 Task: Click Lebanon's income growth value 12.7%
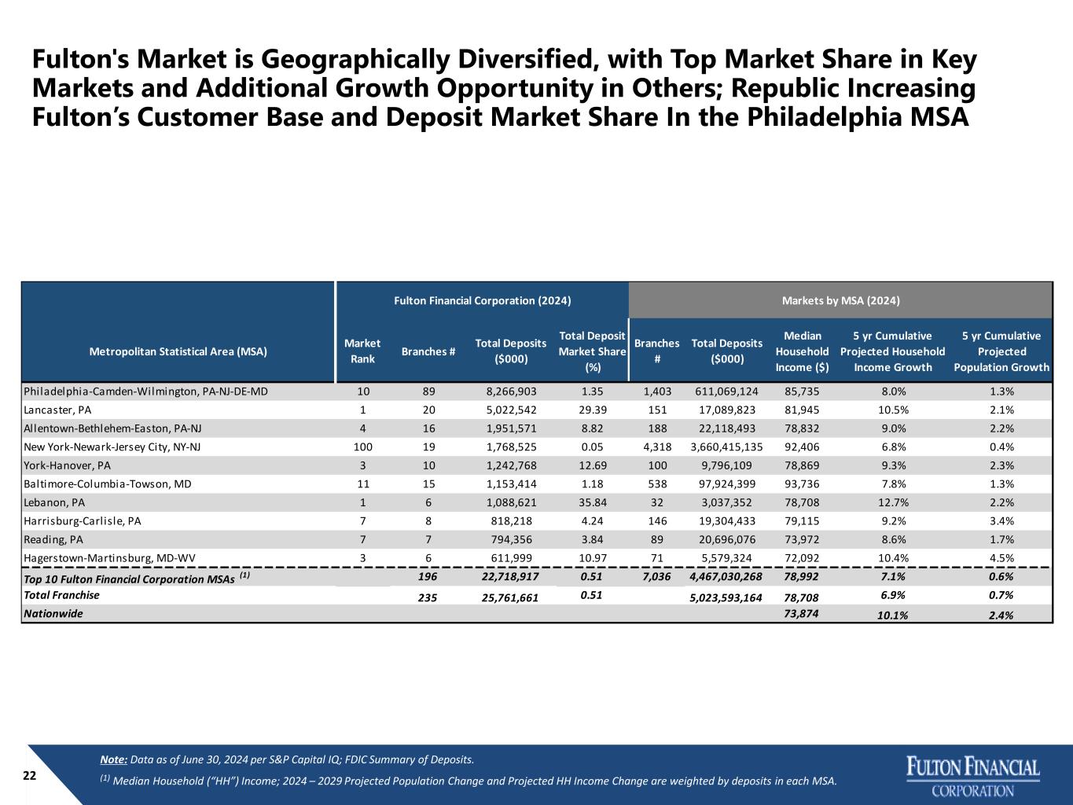892,503
